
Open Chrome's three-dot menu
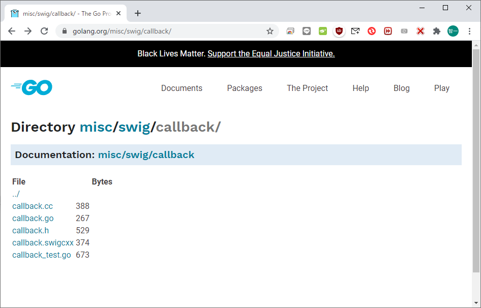click(469, 31)
